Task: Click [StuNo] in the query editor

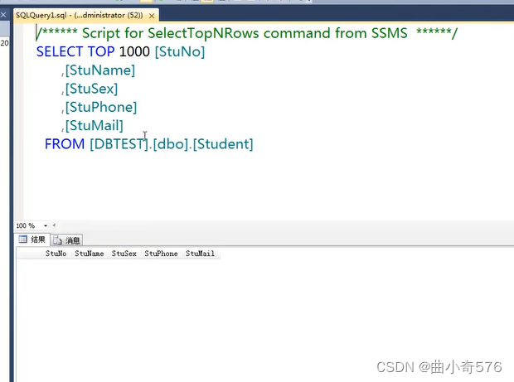Action: click(x=180, y=51)
